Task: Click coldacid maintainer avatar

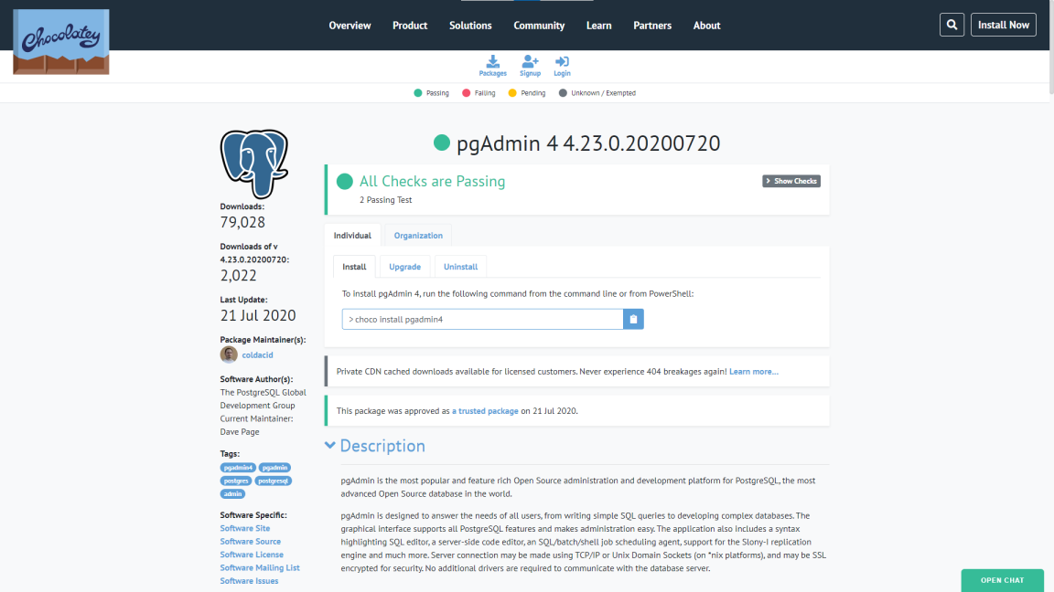Action: (229, 354)
